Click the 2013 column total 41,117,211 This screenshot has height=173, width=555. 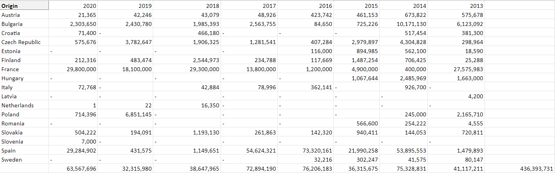(456, 169)
